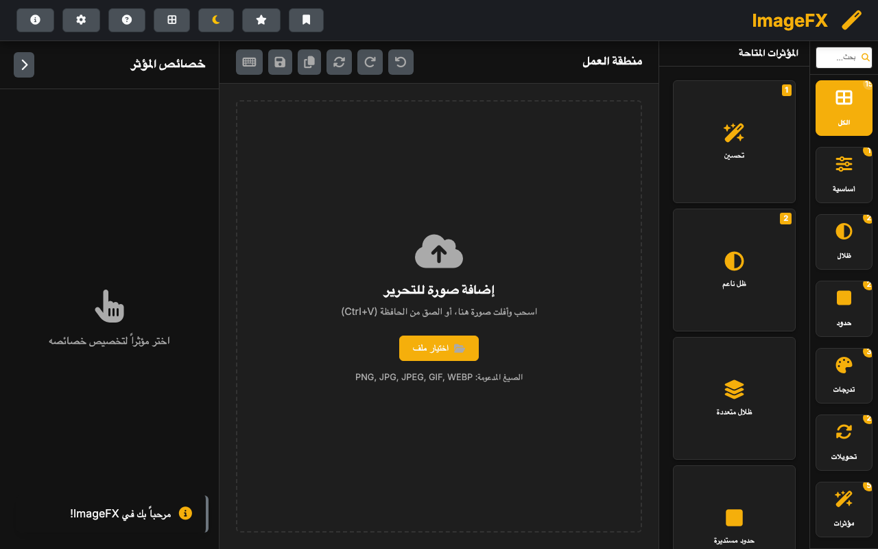Click the keyboard shortcuts icon in workspace toolbar
This screenshot has width=878, height=549.
click(x=249, y=62)
